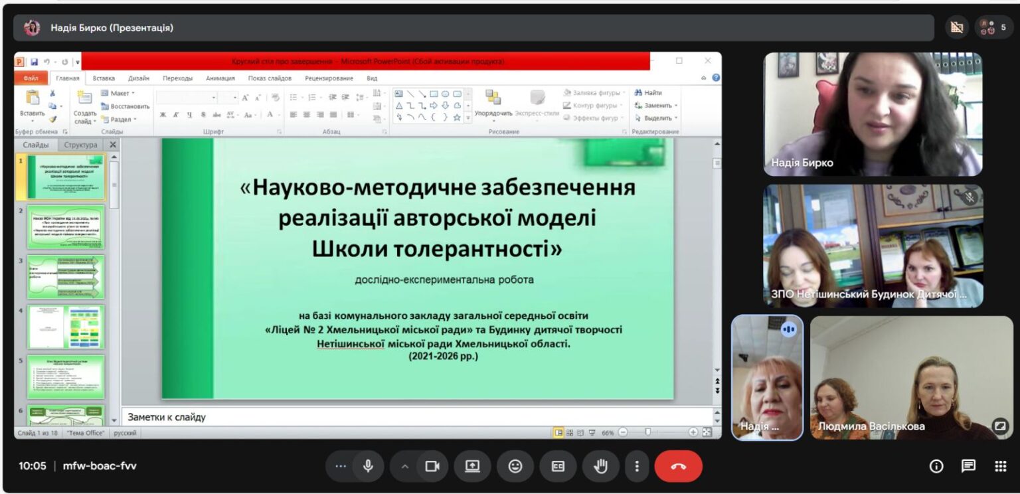Leave the call with red hang-up button
The image size is (1020, 494).
(678, 466)
